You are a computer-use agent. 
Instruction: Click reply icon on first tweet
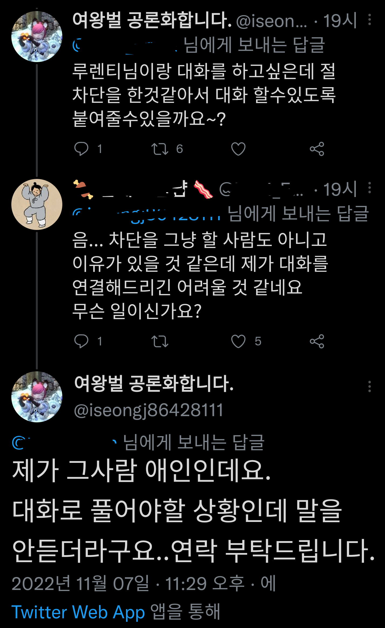tap(81, 149)
